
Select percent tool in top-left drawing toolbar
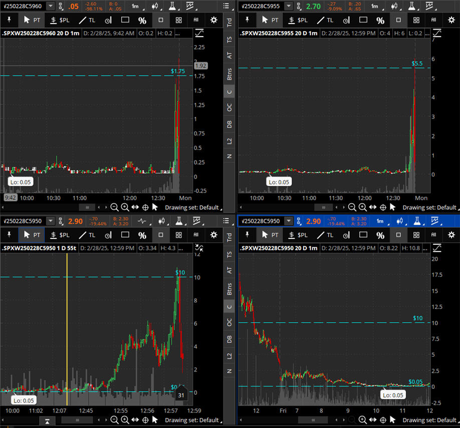click(142, 20)
